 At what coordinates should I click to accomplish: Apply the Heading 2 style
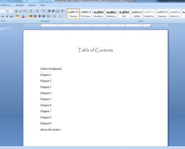(x=111, y=14)
